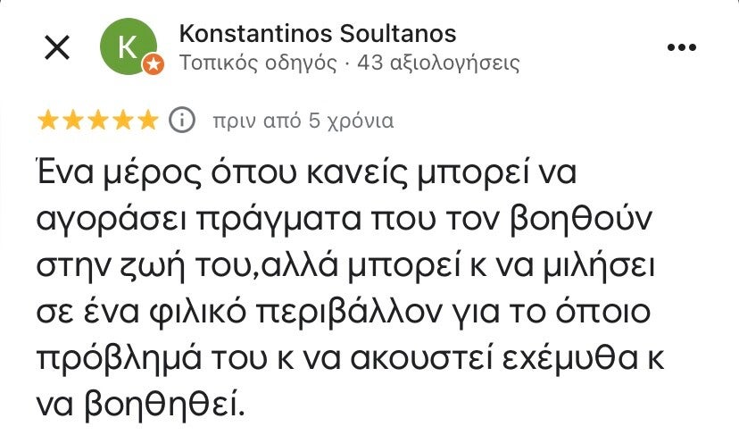Click the "43 αξιολογήσεις" reviews count
Image resolution: width=739 pixels, height=435 pixels.
coord(438,63)
